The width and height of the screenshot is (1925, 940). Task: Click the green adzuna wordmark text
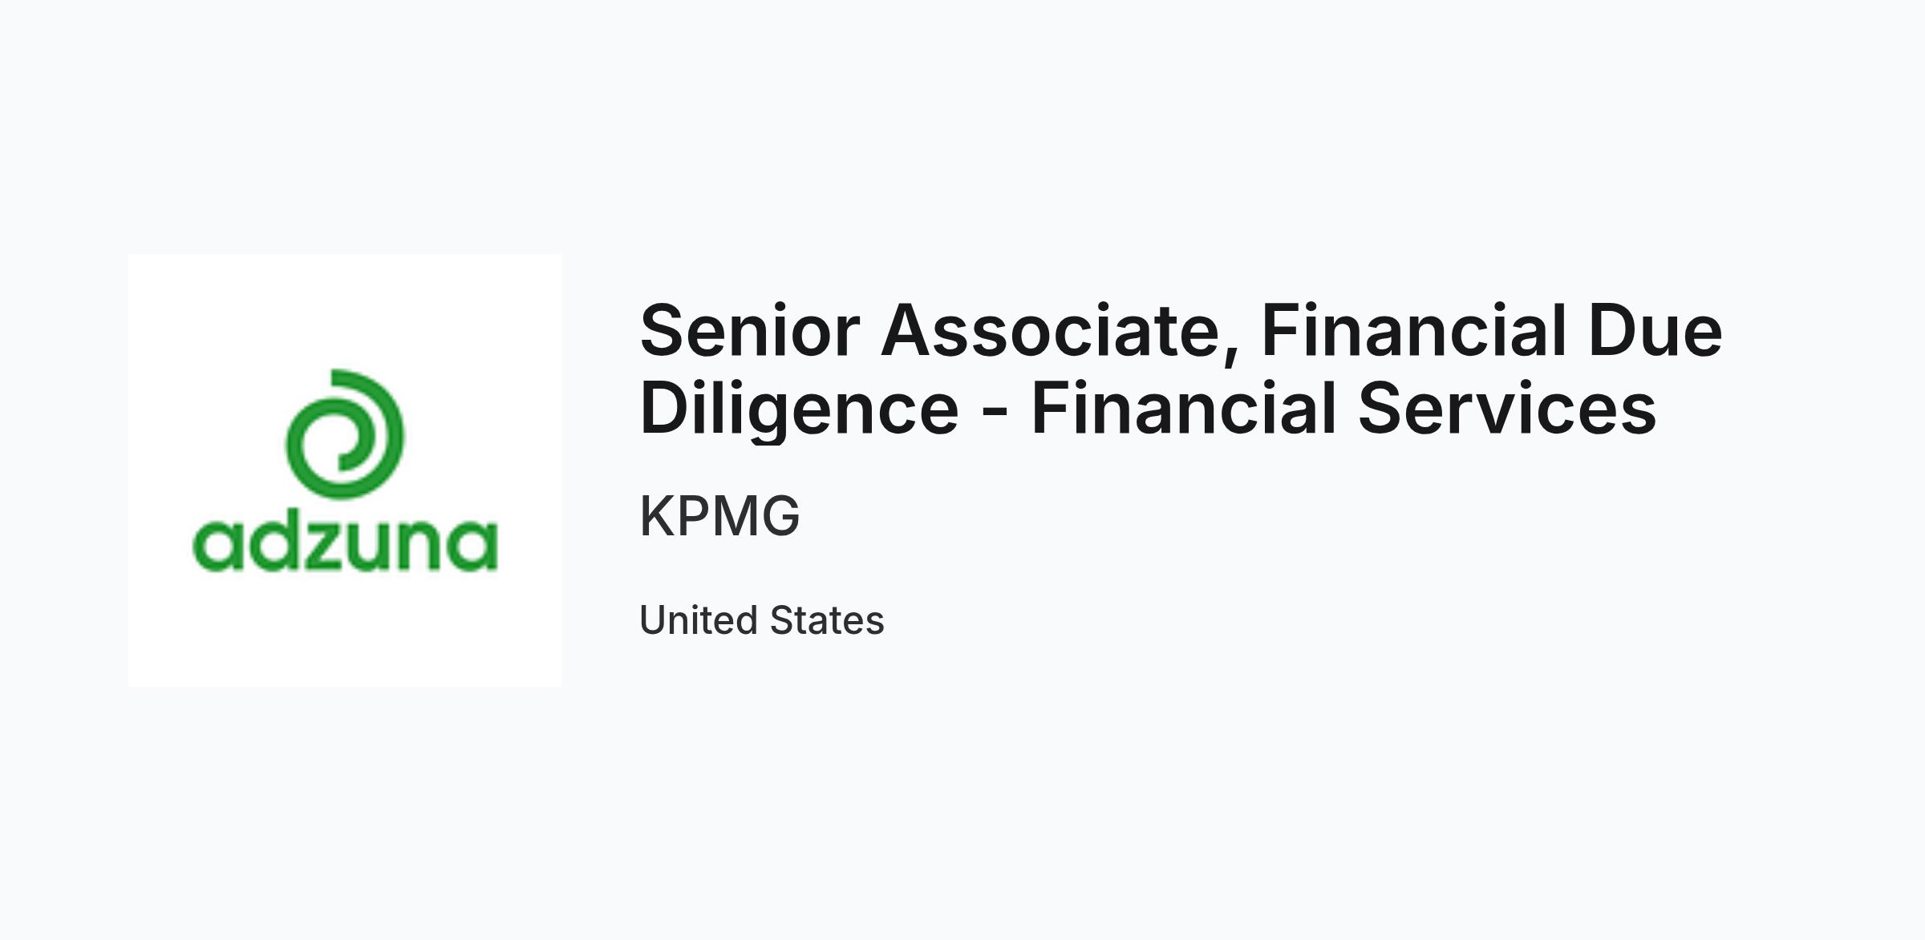point(345,545)
